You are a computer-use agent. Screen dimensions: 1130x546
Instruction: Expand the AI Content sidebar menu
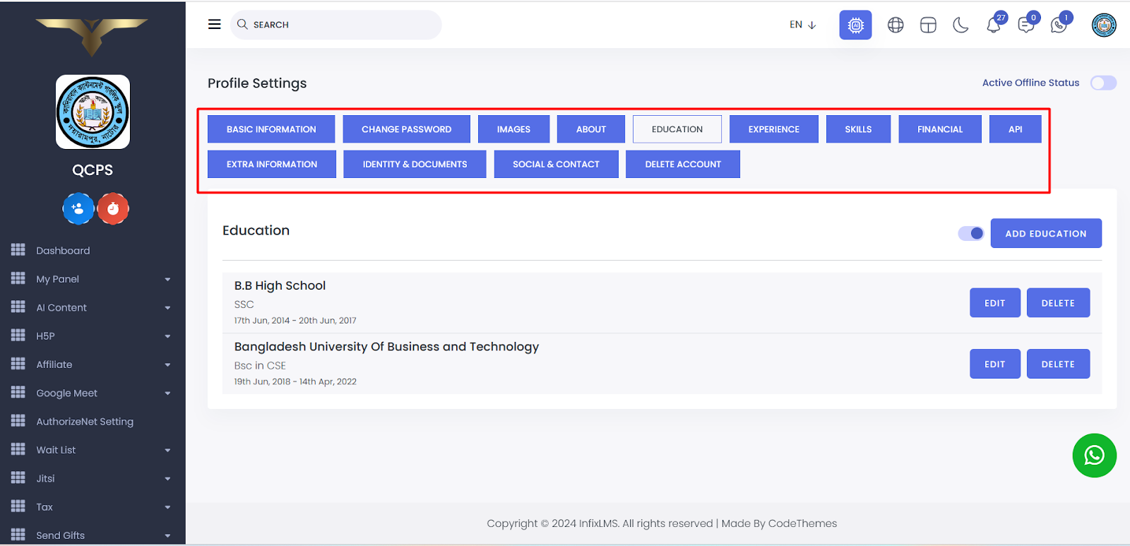pos(92,308)
